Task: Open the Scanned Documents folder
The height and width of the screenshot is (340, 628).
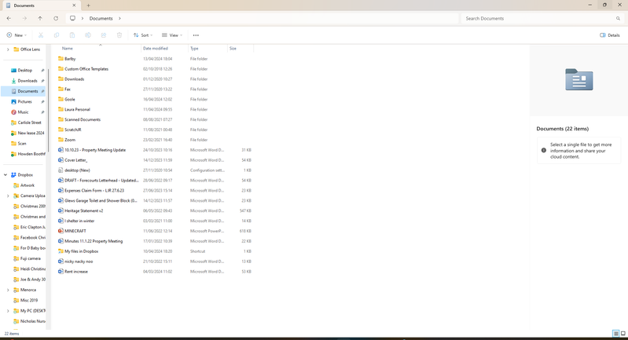Action: pos(82,119)
